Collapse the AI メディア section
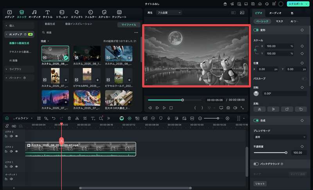Image resolution: width=313 pixels, height=190 pixels. (x=19, y=34)
